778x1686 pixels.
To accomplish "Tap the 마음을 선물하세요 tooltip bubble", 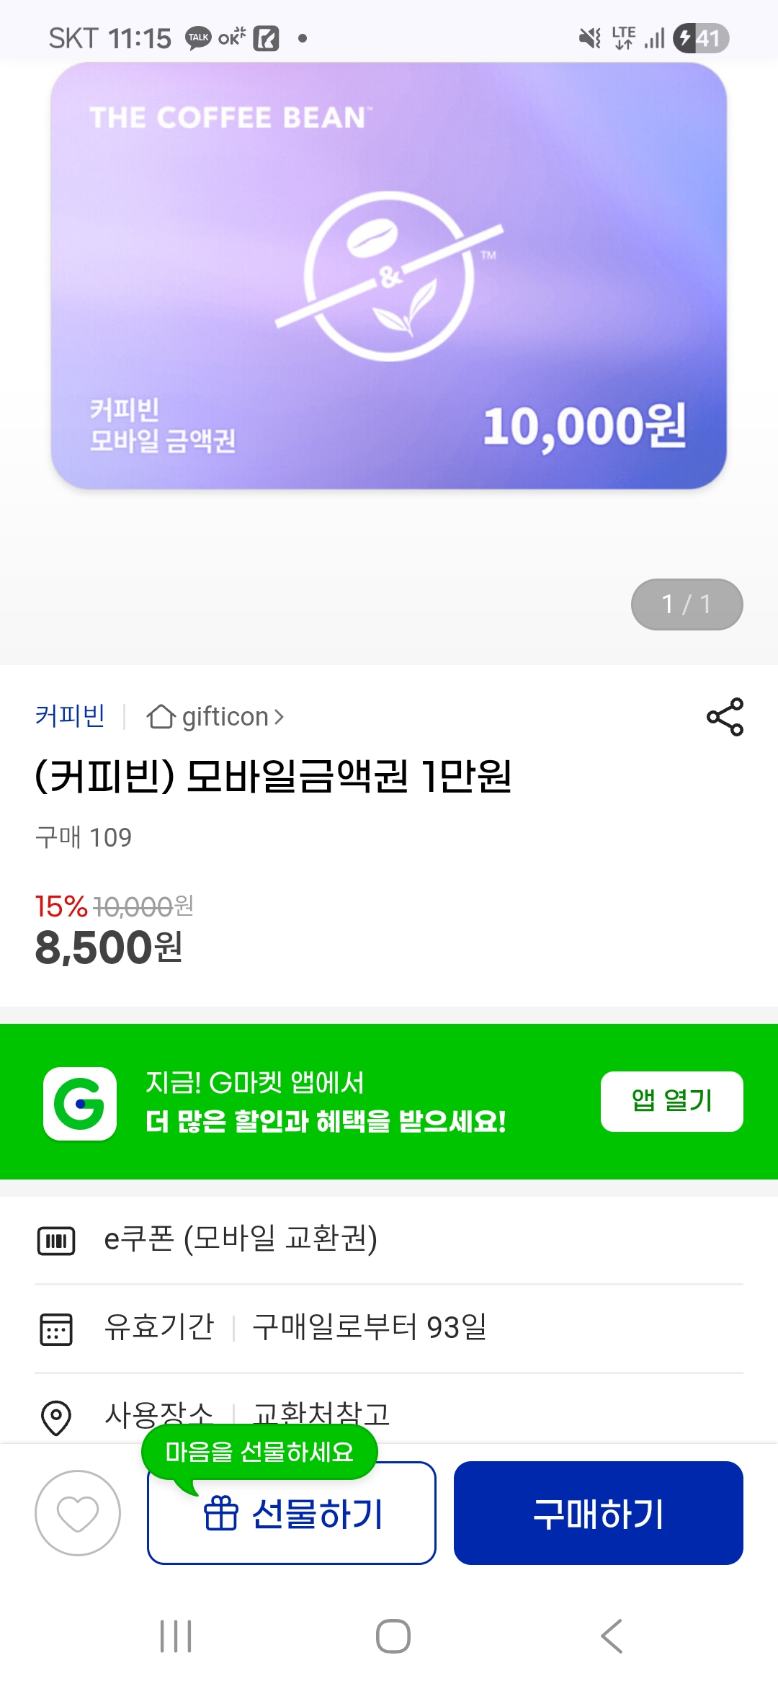I will pos(259,1451).
